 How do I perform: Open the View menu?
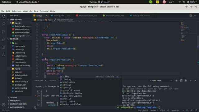(25, 11)
